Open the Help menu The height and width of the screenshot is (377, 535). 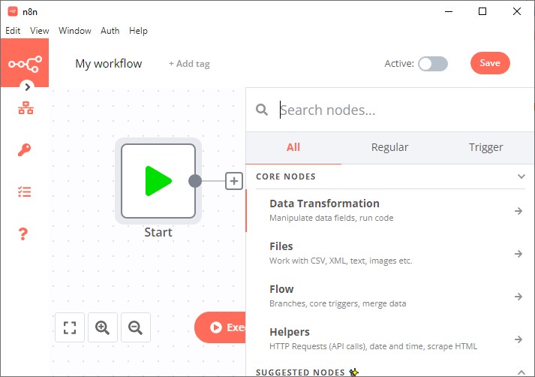[x=138, y=31]
